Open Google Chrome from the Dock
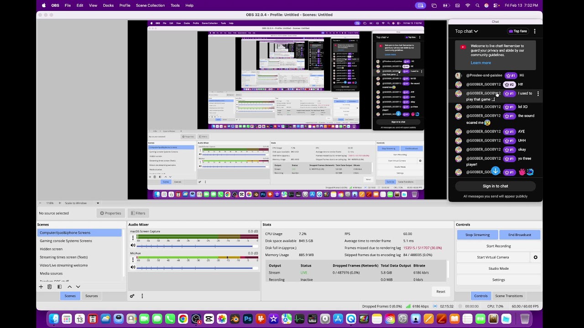 point(183,319)
